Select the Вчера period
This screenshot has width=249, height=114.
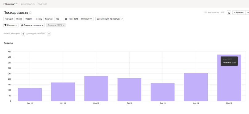[19, 19]
